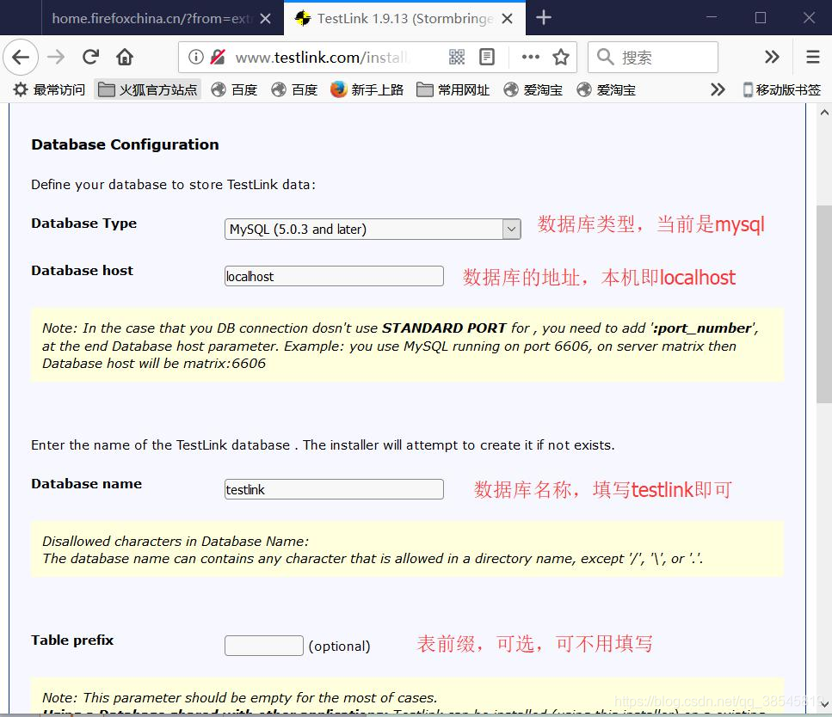The width and height of the screenshot is (832, 717).
Task: Open the first 爱淘宝 bookmark
Action: tap(533, 89)
